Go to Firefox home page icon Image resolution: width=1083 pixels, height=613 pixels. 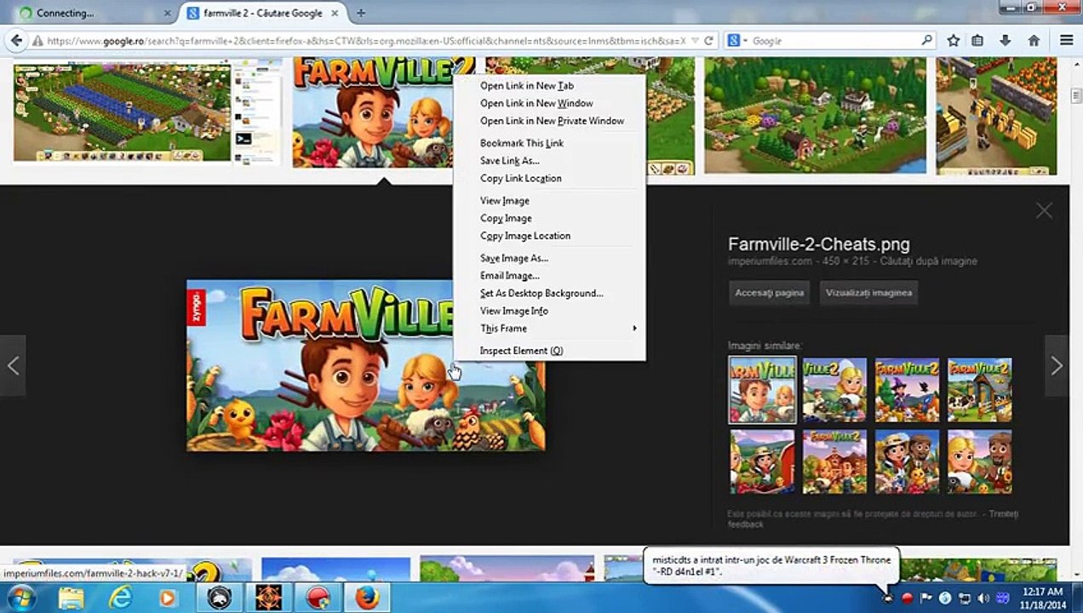[x=1034, y=40]
